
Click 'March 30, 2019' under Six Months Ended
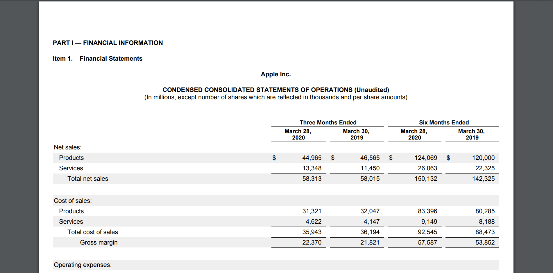pos(472,134)
